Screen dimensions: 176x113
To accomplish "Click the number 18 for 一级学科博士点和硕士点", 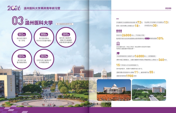I will [137, 26].
